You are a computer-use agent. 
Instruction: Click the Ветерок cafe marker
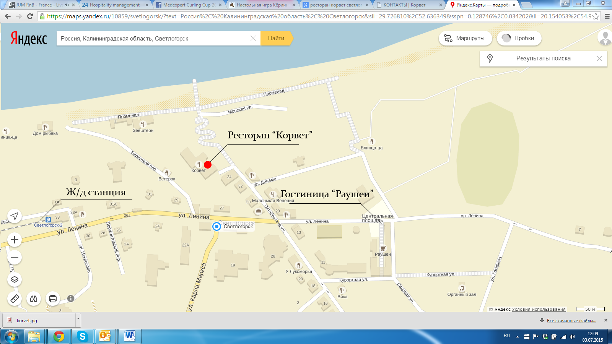(166, 173)
